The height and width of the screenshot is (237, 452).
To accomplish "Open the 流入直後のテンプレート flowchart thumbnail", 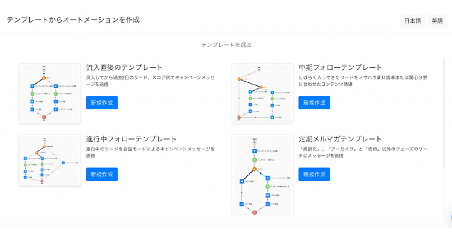I will pyautogui.click(x=50, y=93).
